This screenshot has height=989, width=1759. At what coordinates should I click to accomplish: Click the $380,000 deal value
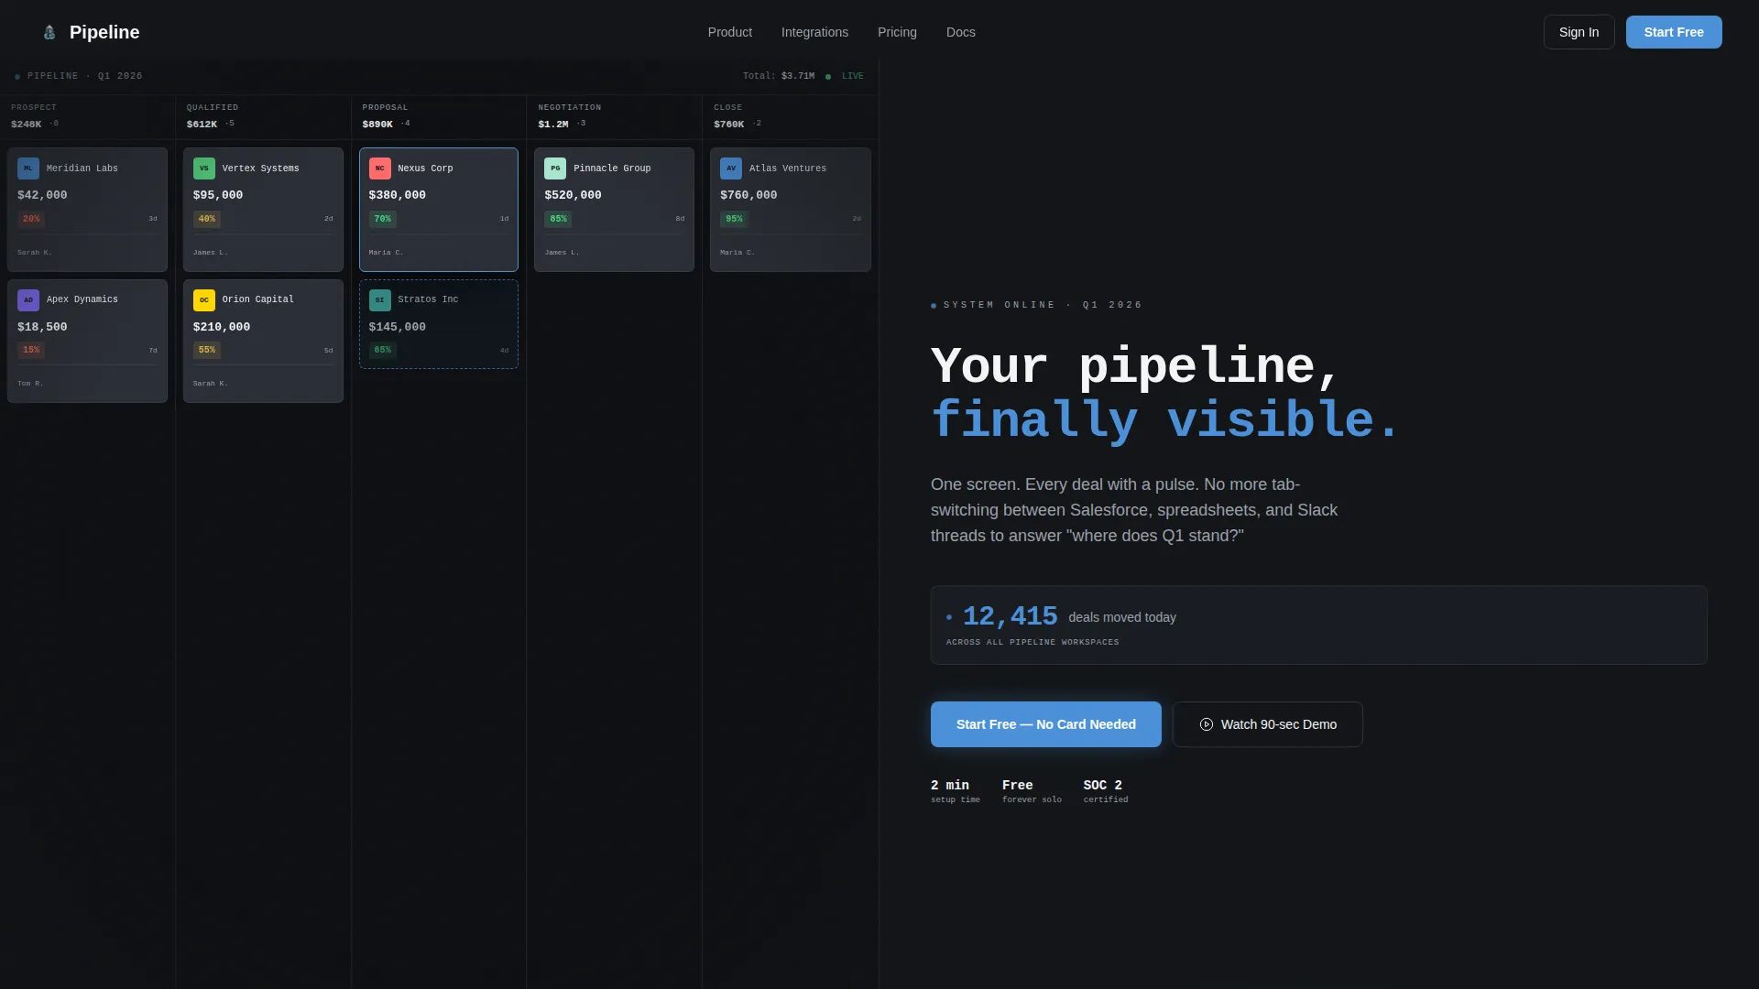(398, 195)
